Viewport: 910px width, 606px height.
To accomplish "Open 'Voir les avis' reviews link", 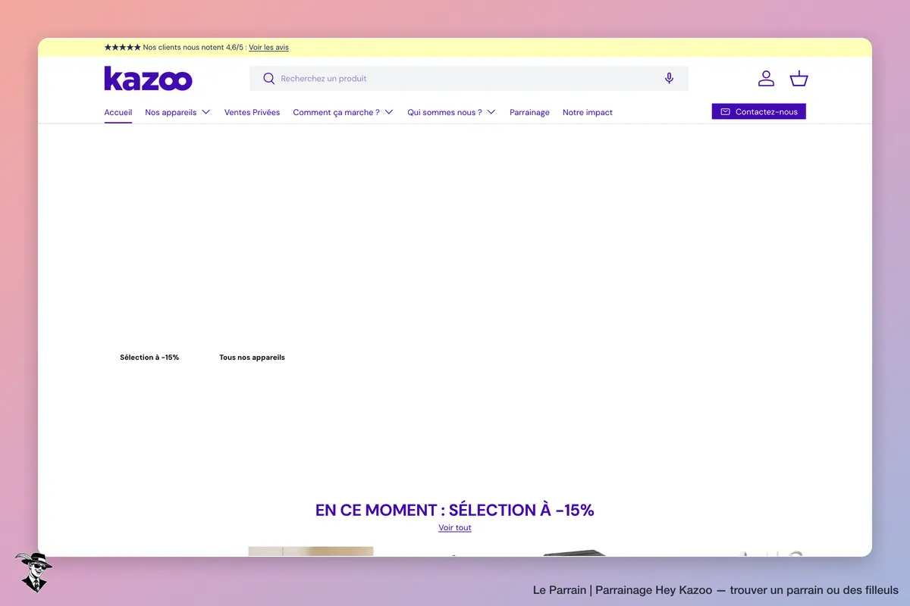I will tap(268, 47).
